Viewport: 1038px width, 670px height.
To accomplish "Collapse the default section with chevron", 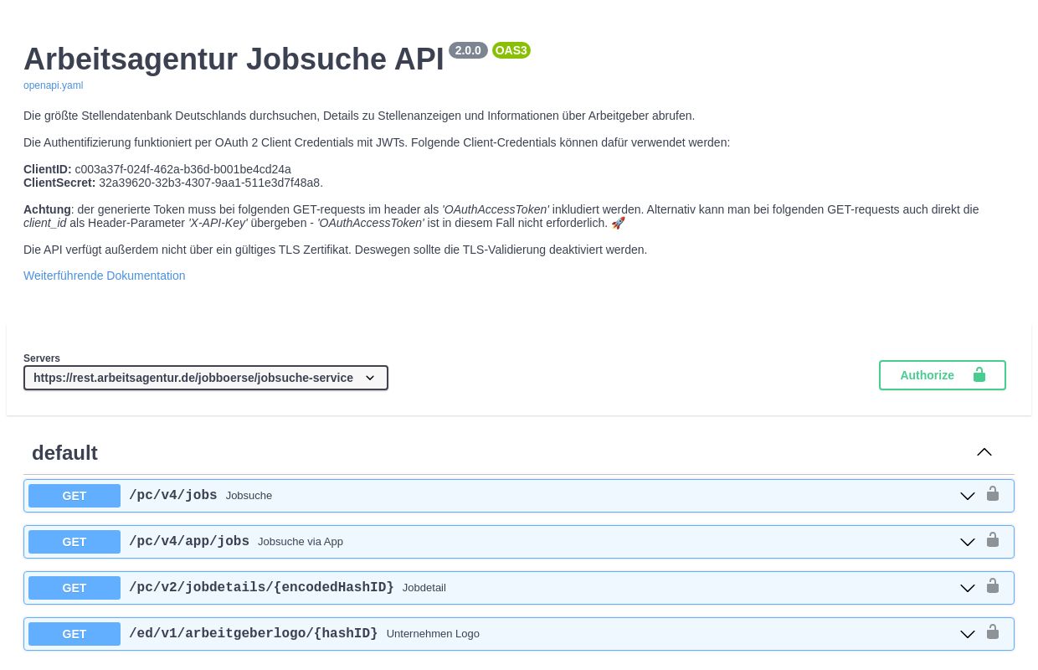I will pyautogui.click(x=984, y=452).
